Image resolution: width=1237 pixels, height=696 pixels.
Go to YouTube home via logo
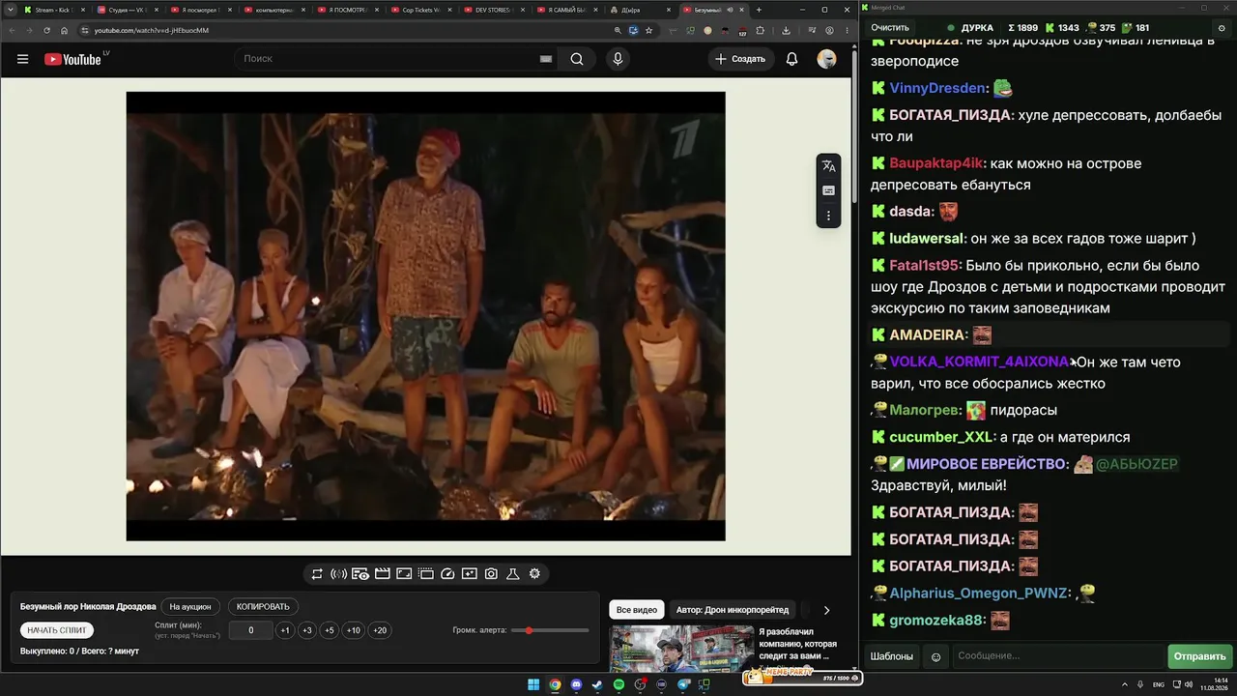[72, 59]
